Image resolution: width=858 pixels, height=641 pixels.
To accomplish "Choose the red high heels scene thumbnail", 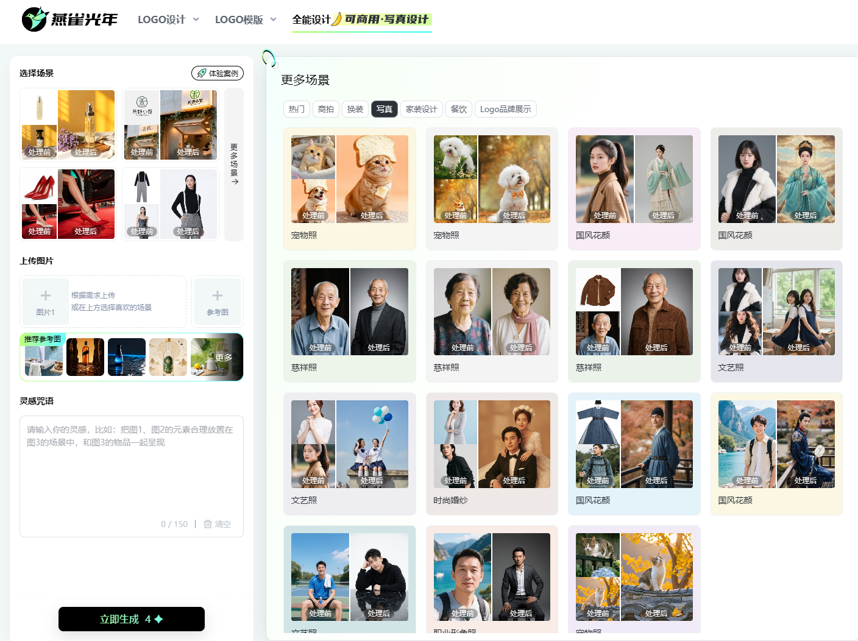I will tap(68, 204).
